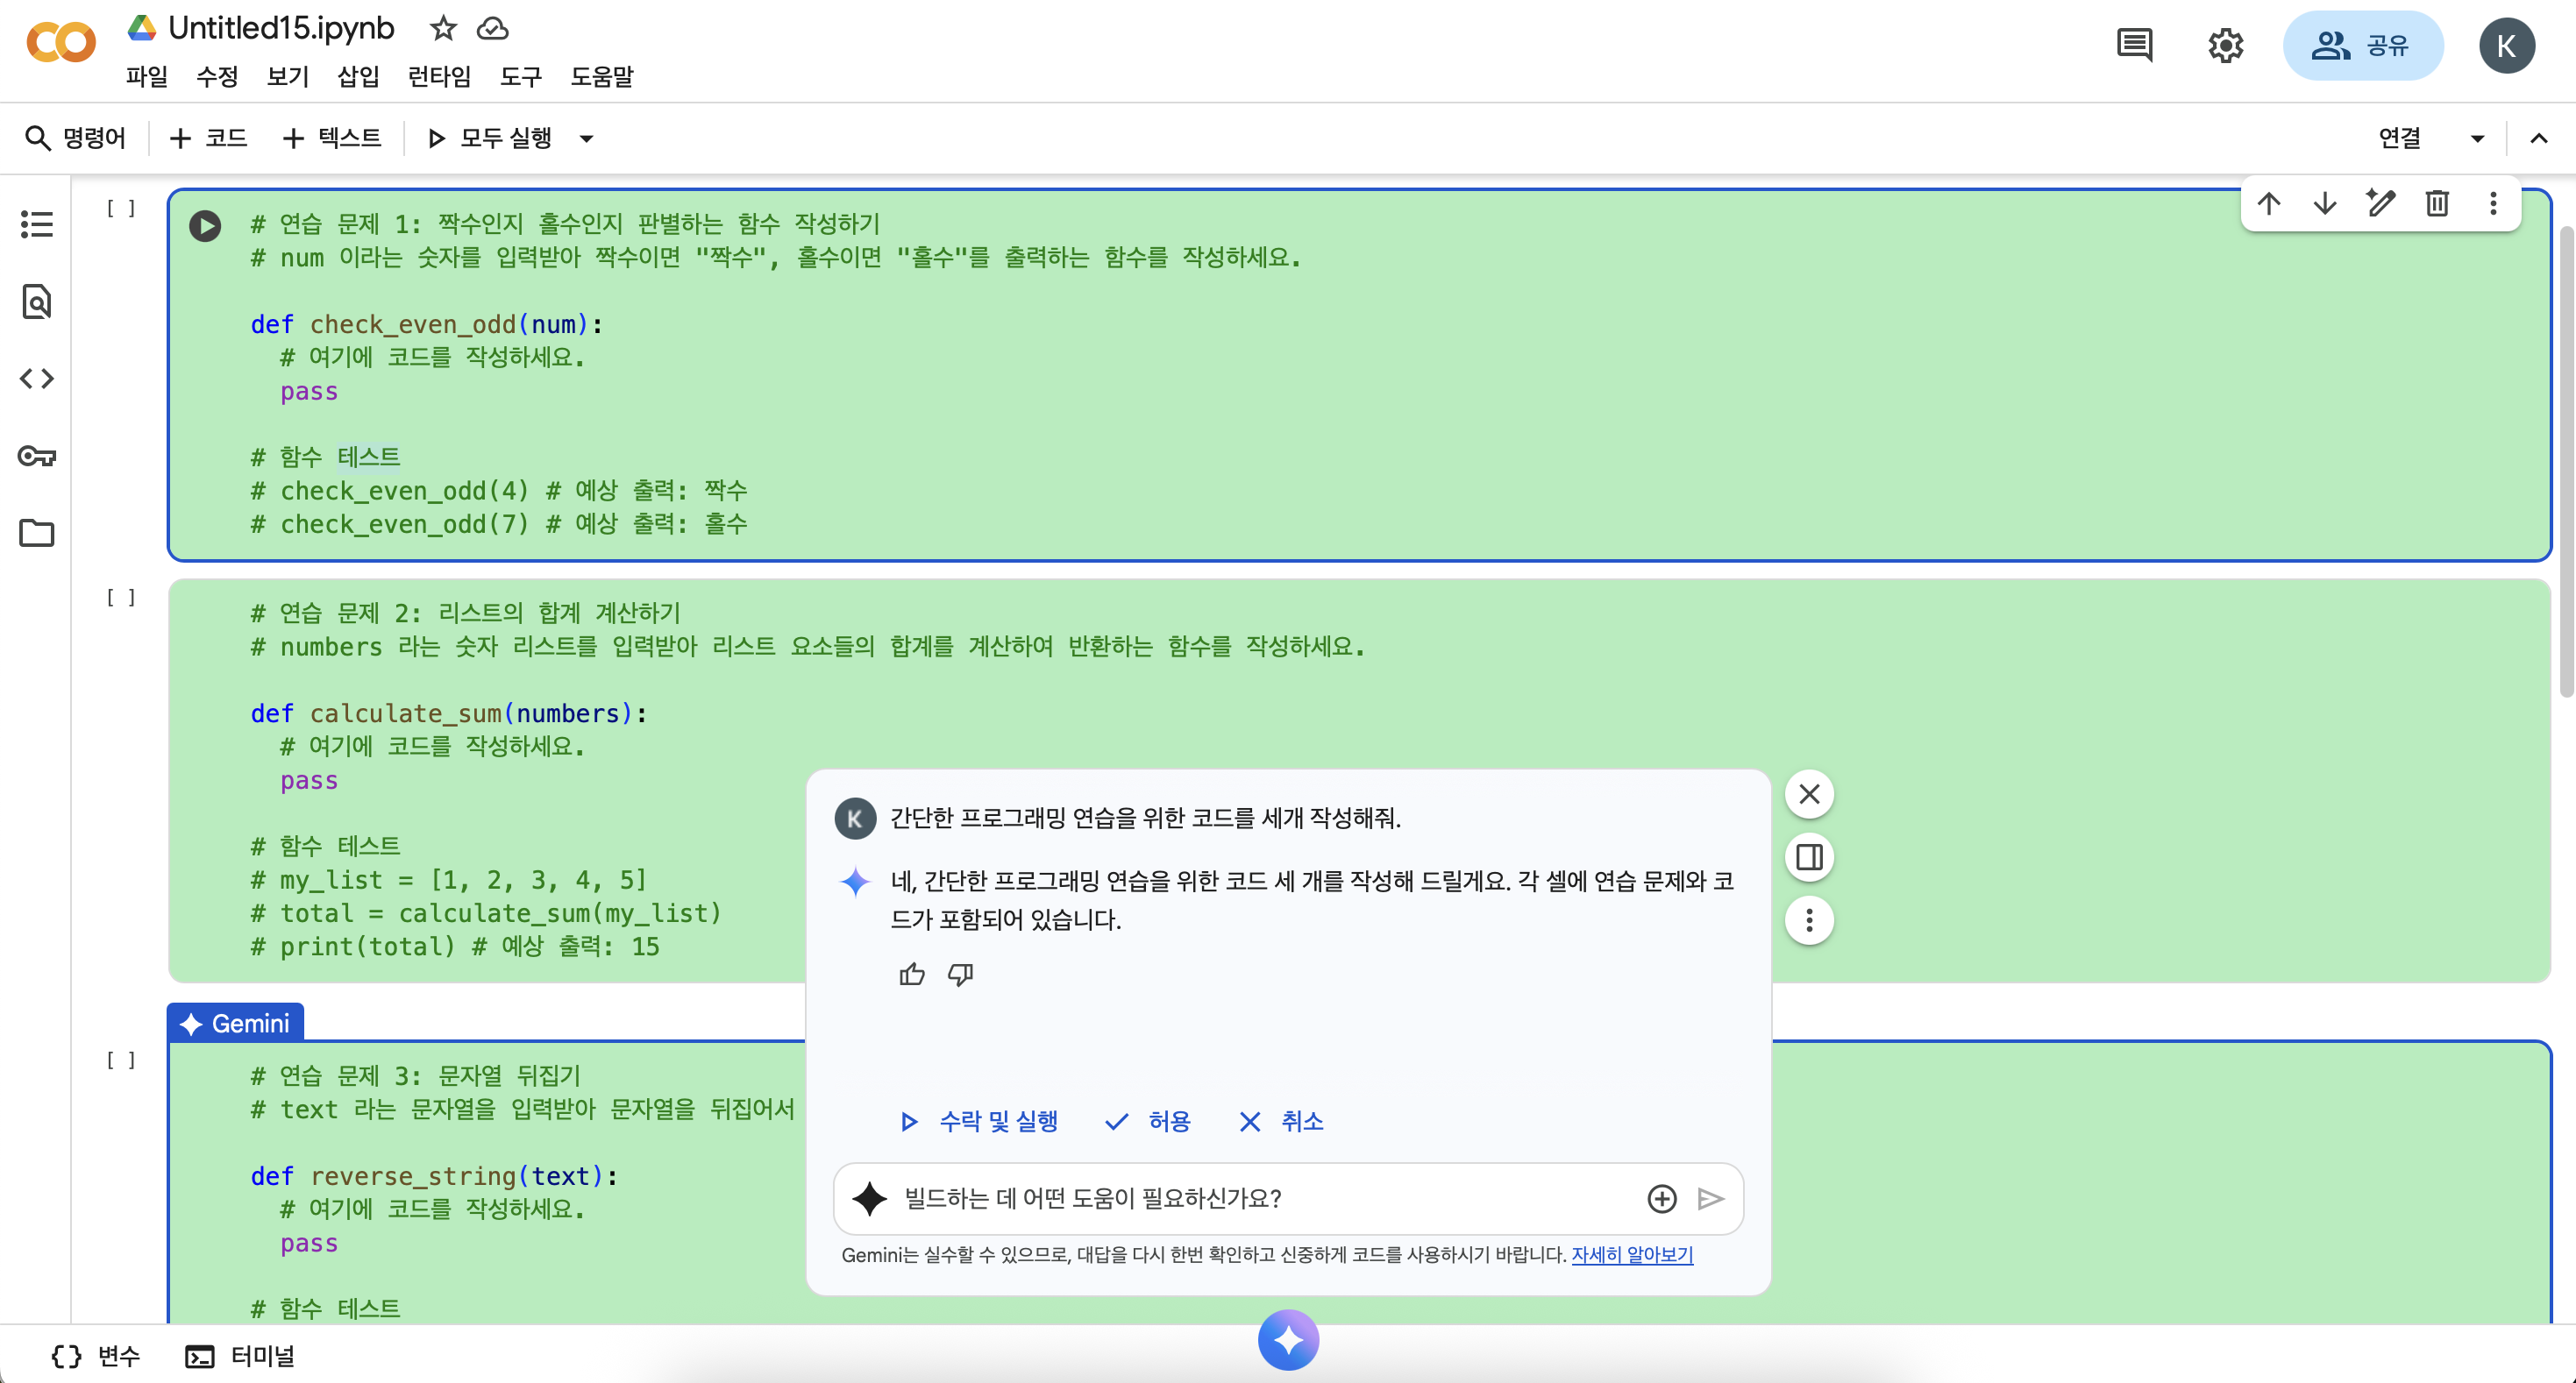The height and width of the screenshot is (1383, 2576).
Task: Close the Gemini chat popup
Action: click(x=1809, y=794)
